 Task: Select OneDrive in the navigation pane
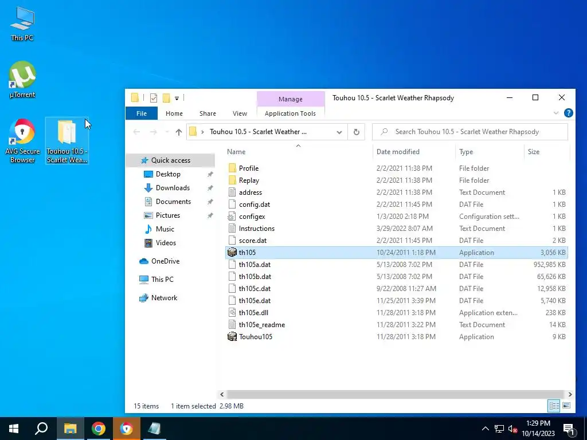coord(165,261)
